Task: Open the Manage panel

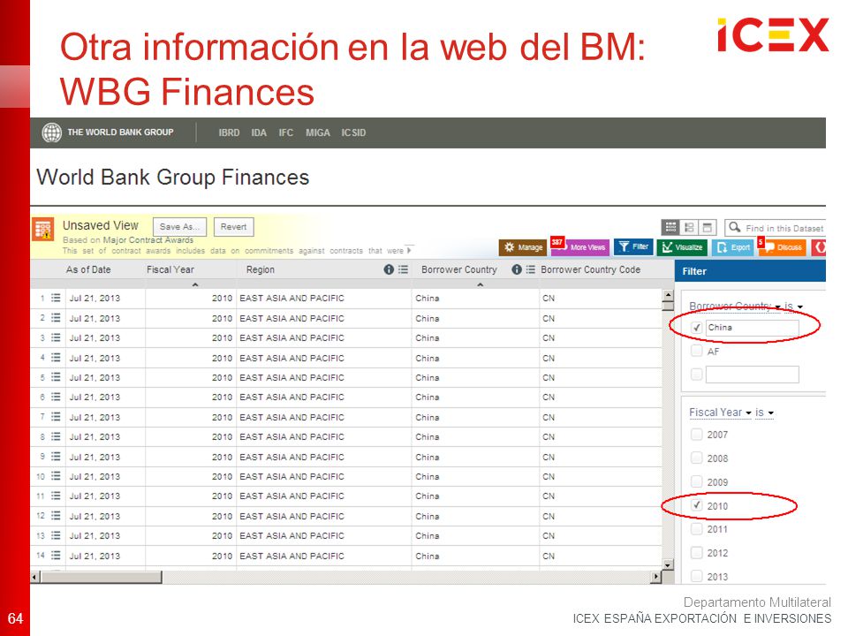Action: [523, 247]
